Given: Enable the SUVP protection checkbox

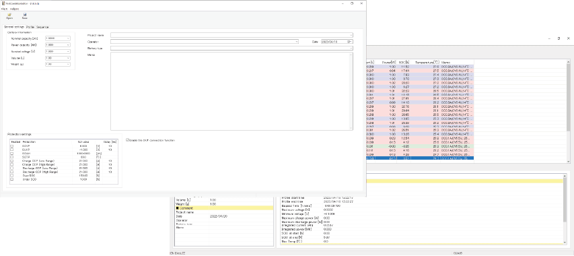Looking at the screenshot, I should (x=11, y=150).
